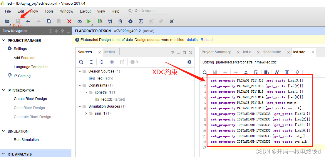Click the crossed-out pin icon in toolbar
The width and height of the screenshot is (325, 157).
pos(171,21)
